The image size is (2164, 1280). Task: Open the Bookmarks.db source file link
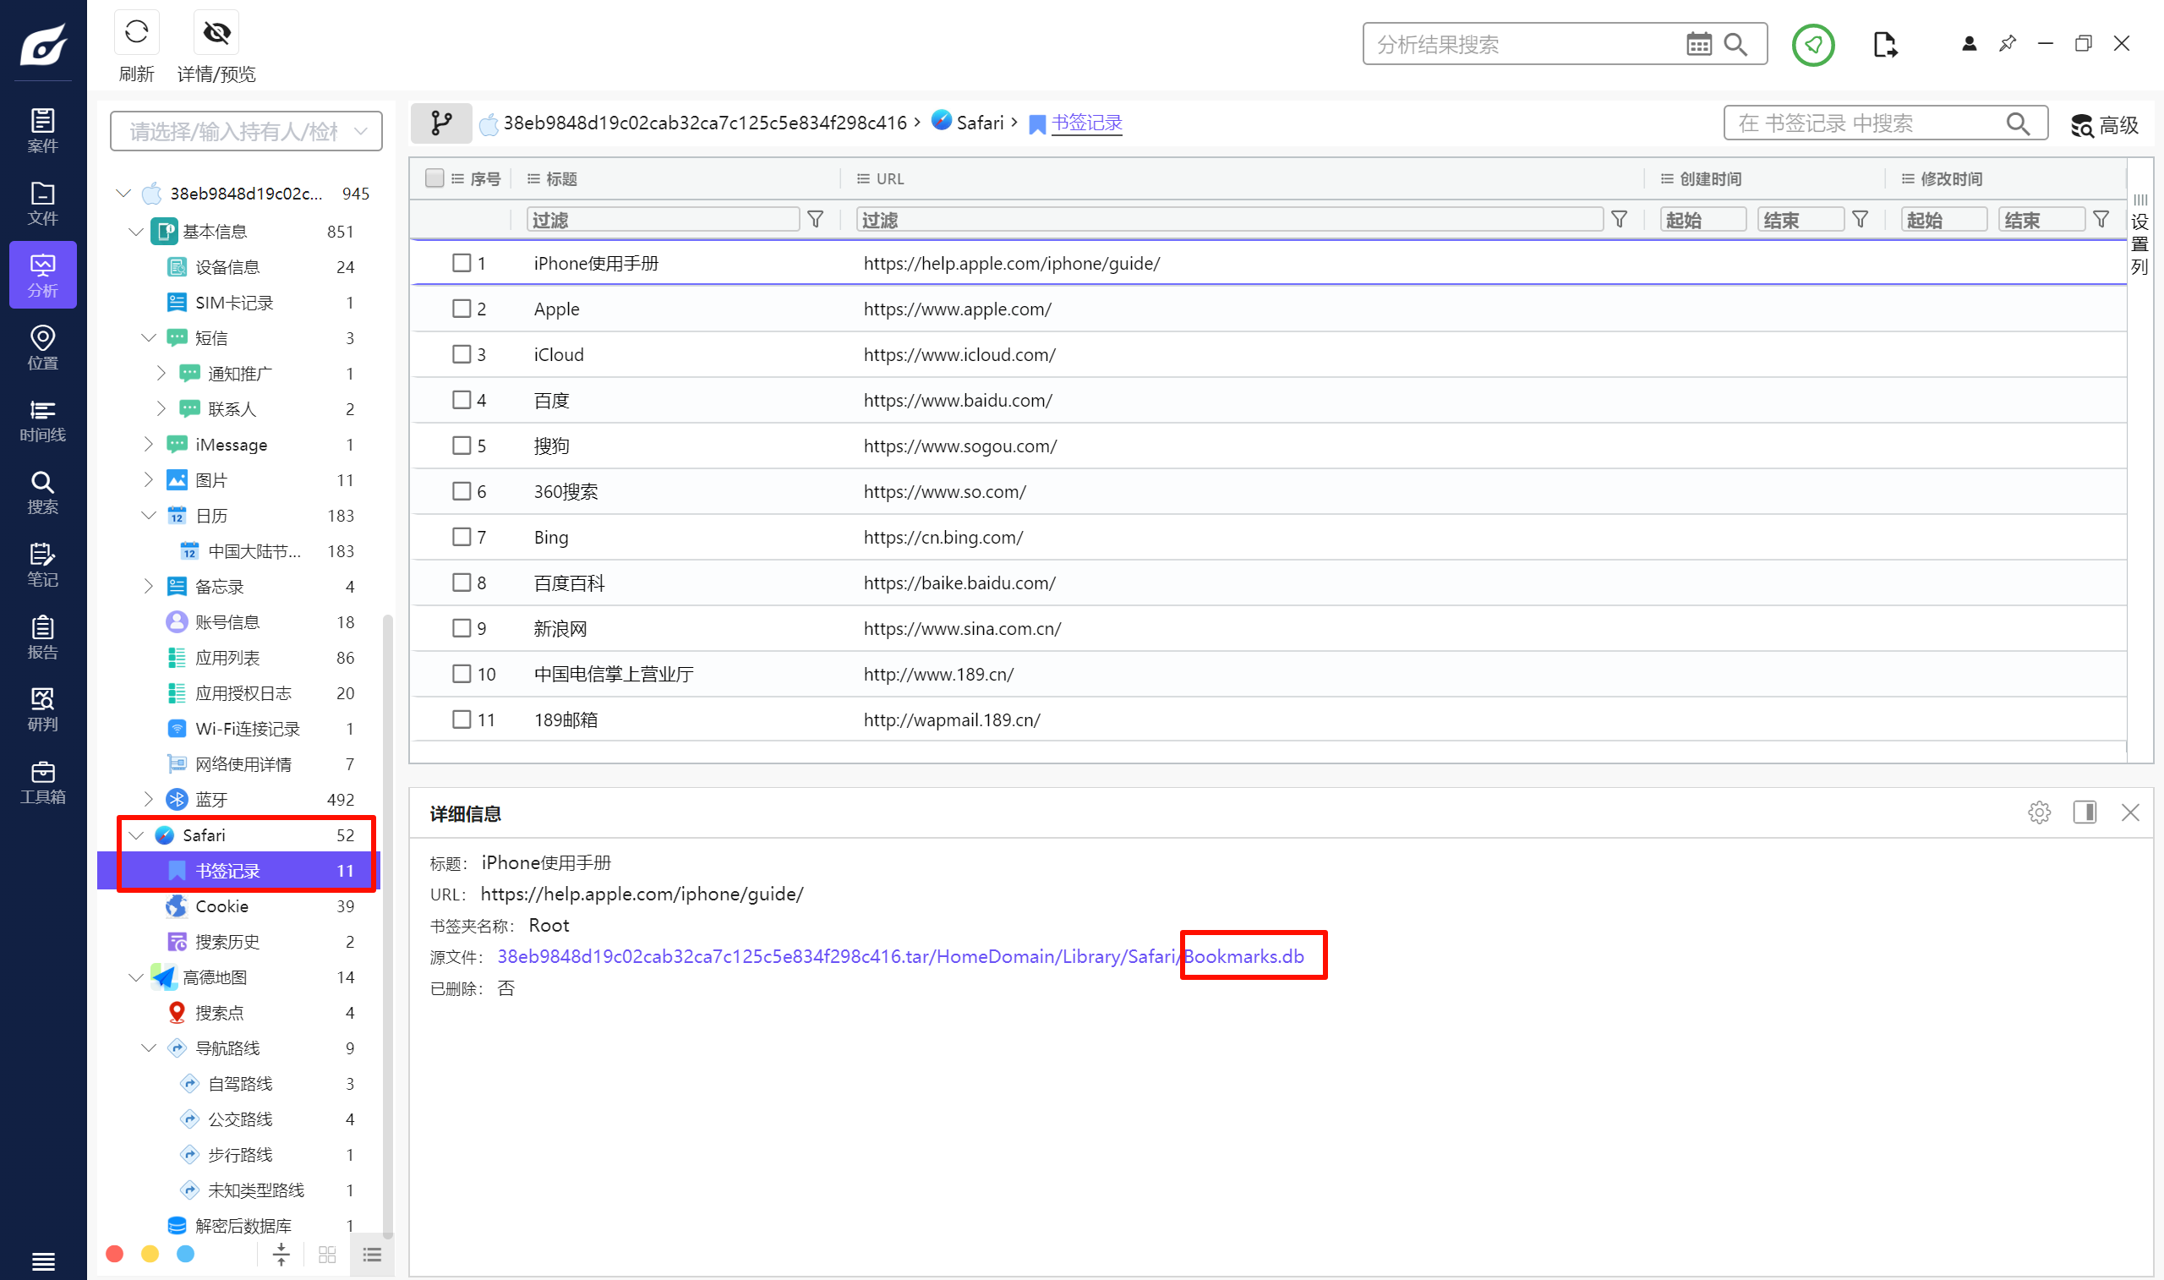tap(1243, 956)
